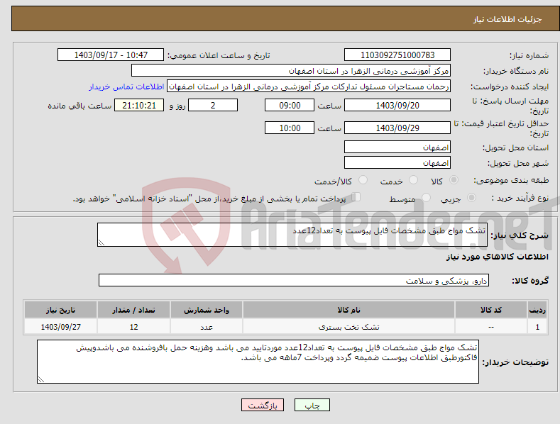Click the ردیف column header
Screen dimensions: 560x424
pos(537,310)
